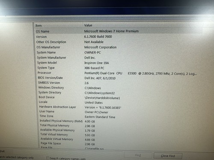
Task: Click the Inspiron One 19A value
Action: pyautogui.click(x=97, y=63)
